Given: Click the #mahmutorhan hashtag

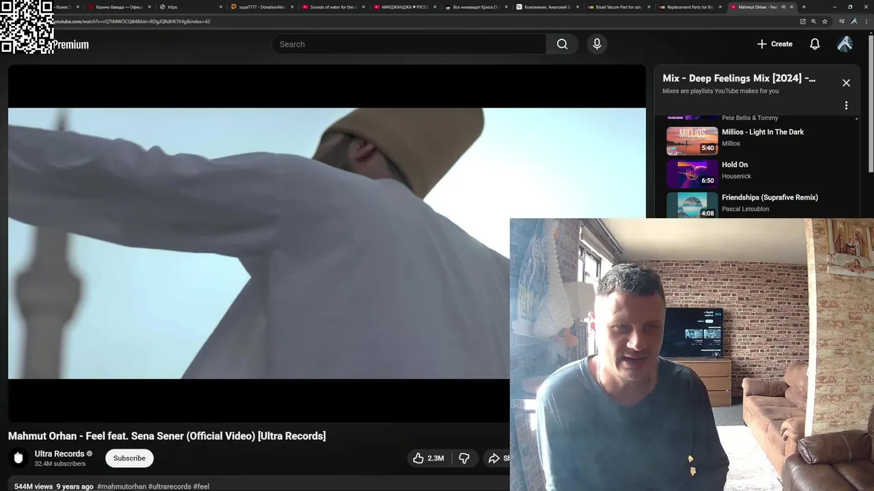Looking at the screenshot, I should point(122,486).
